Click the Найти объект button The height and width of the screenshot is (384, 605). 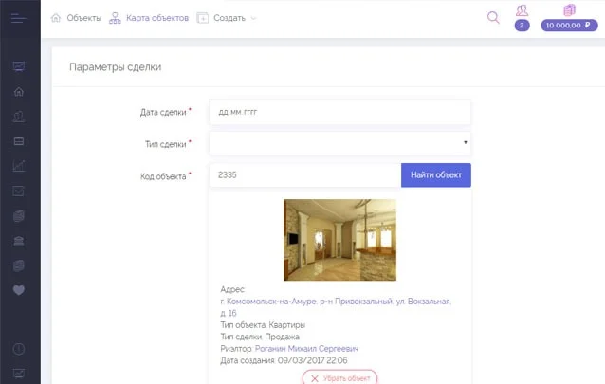436,175
